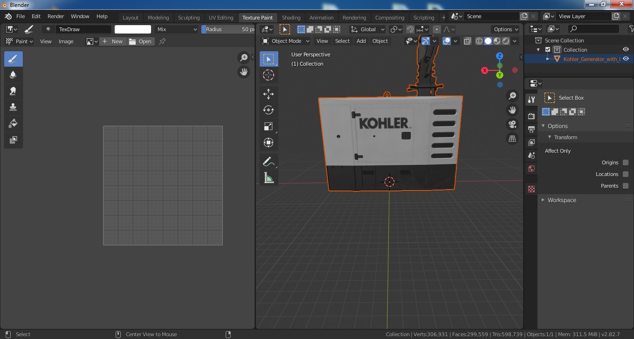Viewport: 634px width, 339px height.
Task: Select the Draw brush tool in the image editor
Action: pyautogui.click(x=14, y=59)
